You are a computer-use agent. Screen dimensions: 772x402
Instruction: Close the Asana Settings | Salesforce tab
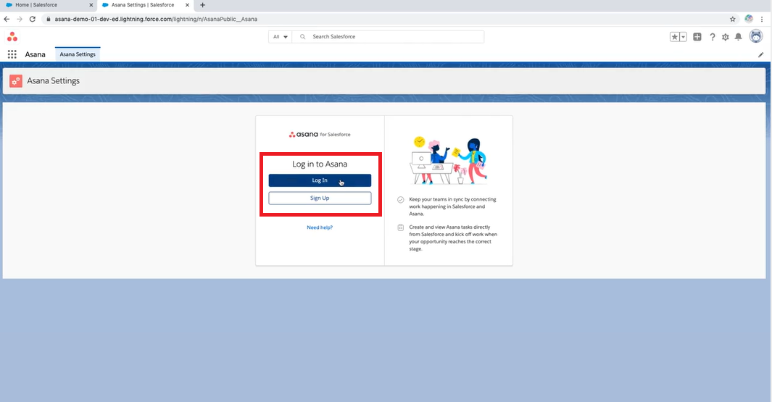(x=187, y=5)
